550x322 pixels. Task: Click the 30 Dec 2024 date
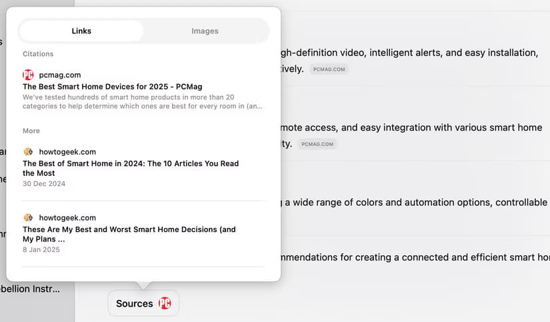(44, 183)
